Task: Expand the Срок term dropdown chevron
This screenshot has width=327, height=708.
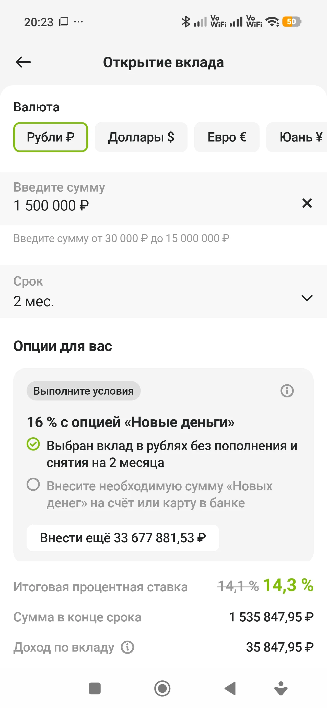Action: [x=307, y=298]
